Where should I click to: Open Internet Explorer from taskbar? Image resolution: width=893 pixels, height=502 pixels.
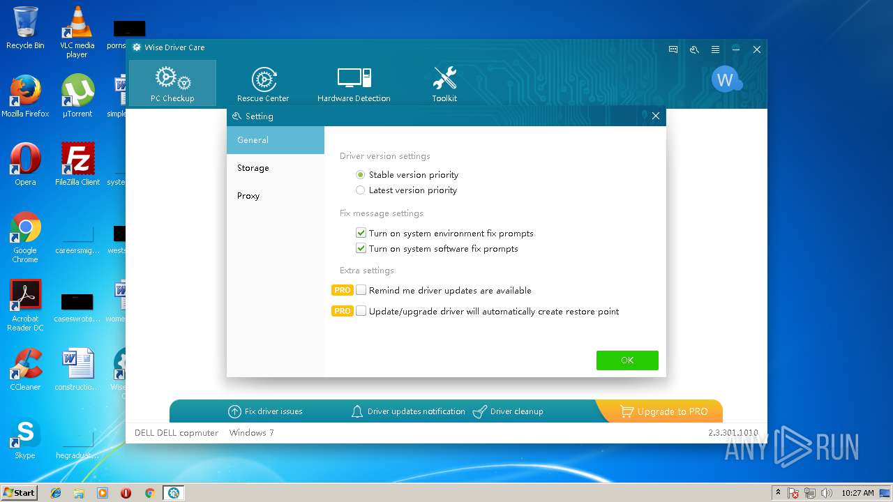(x=56, y=493)
